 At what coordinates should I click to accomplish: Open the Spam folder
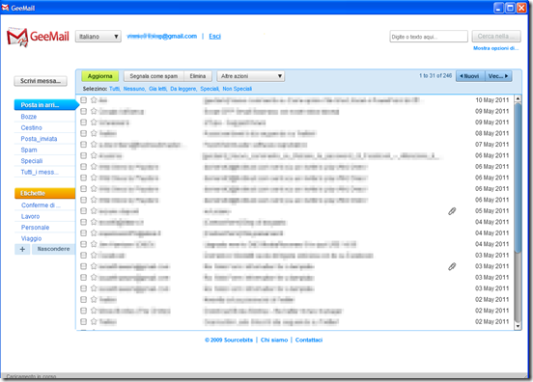[x=29, y=150]
